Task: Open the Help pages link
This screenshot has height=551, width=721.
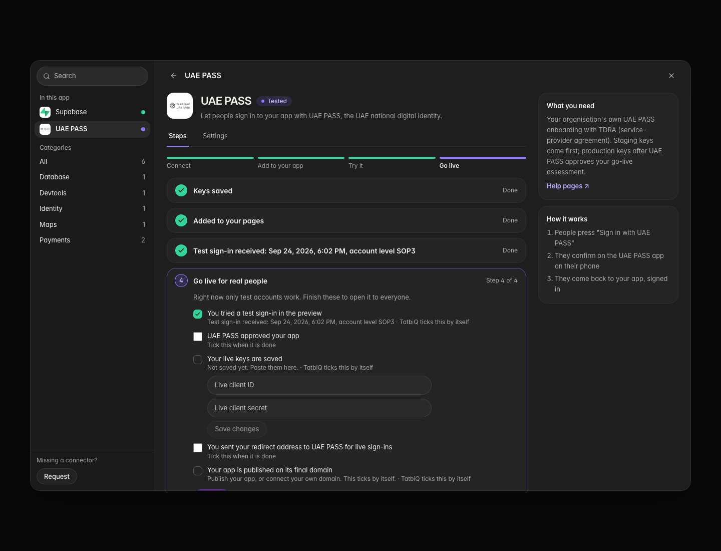Action: (568, 186)
